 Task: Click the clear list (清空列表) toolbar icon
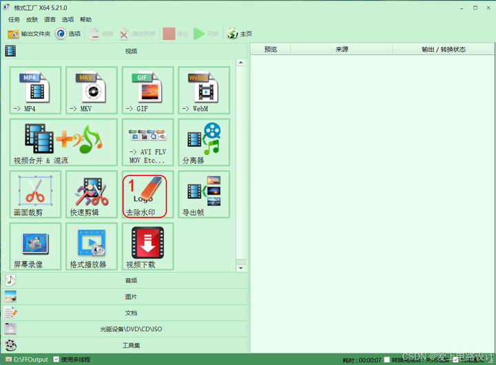(x=124, y=34)
